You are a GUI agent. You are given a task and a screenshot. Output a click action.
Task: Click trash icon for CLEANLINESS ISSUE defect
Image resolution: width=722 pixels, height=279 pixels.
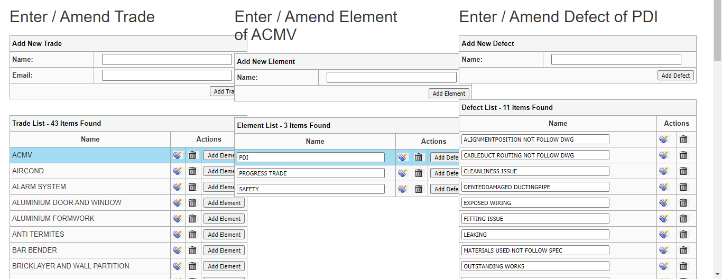683,171
